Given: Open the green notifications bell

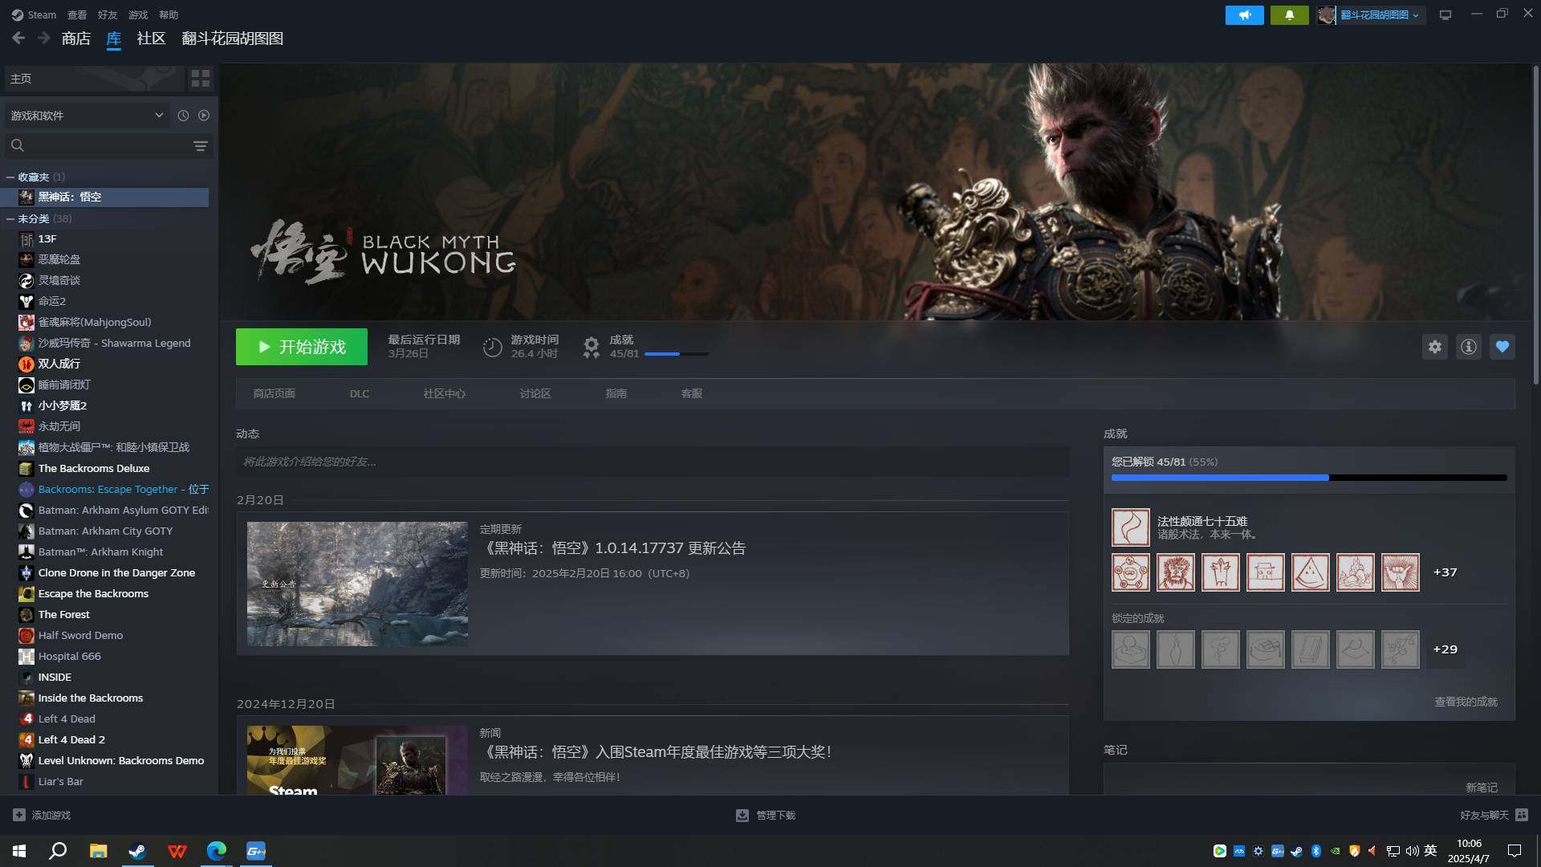Looking at the screenshot, I should tap(1289, 15).
